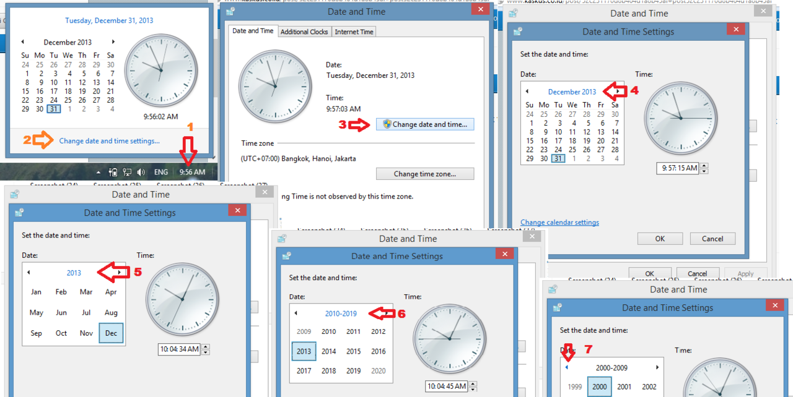Select Mar in the 2013 month grid

(86, 292)
